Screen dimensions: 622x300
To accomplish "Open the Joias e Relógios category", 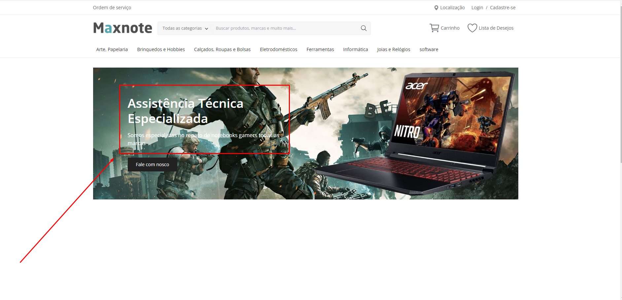I will pos(394,49).
